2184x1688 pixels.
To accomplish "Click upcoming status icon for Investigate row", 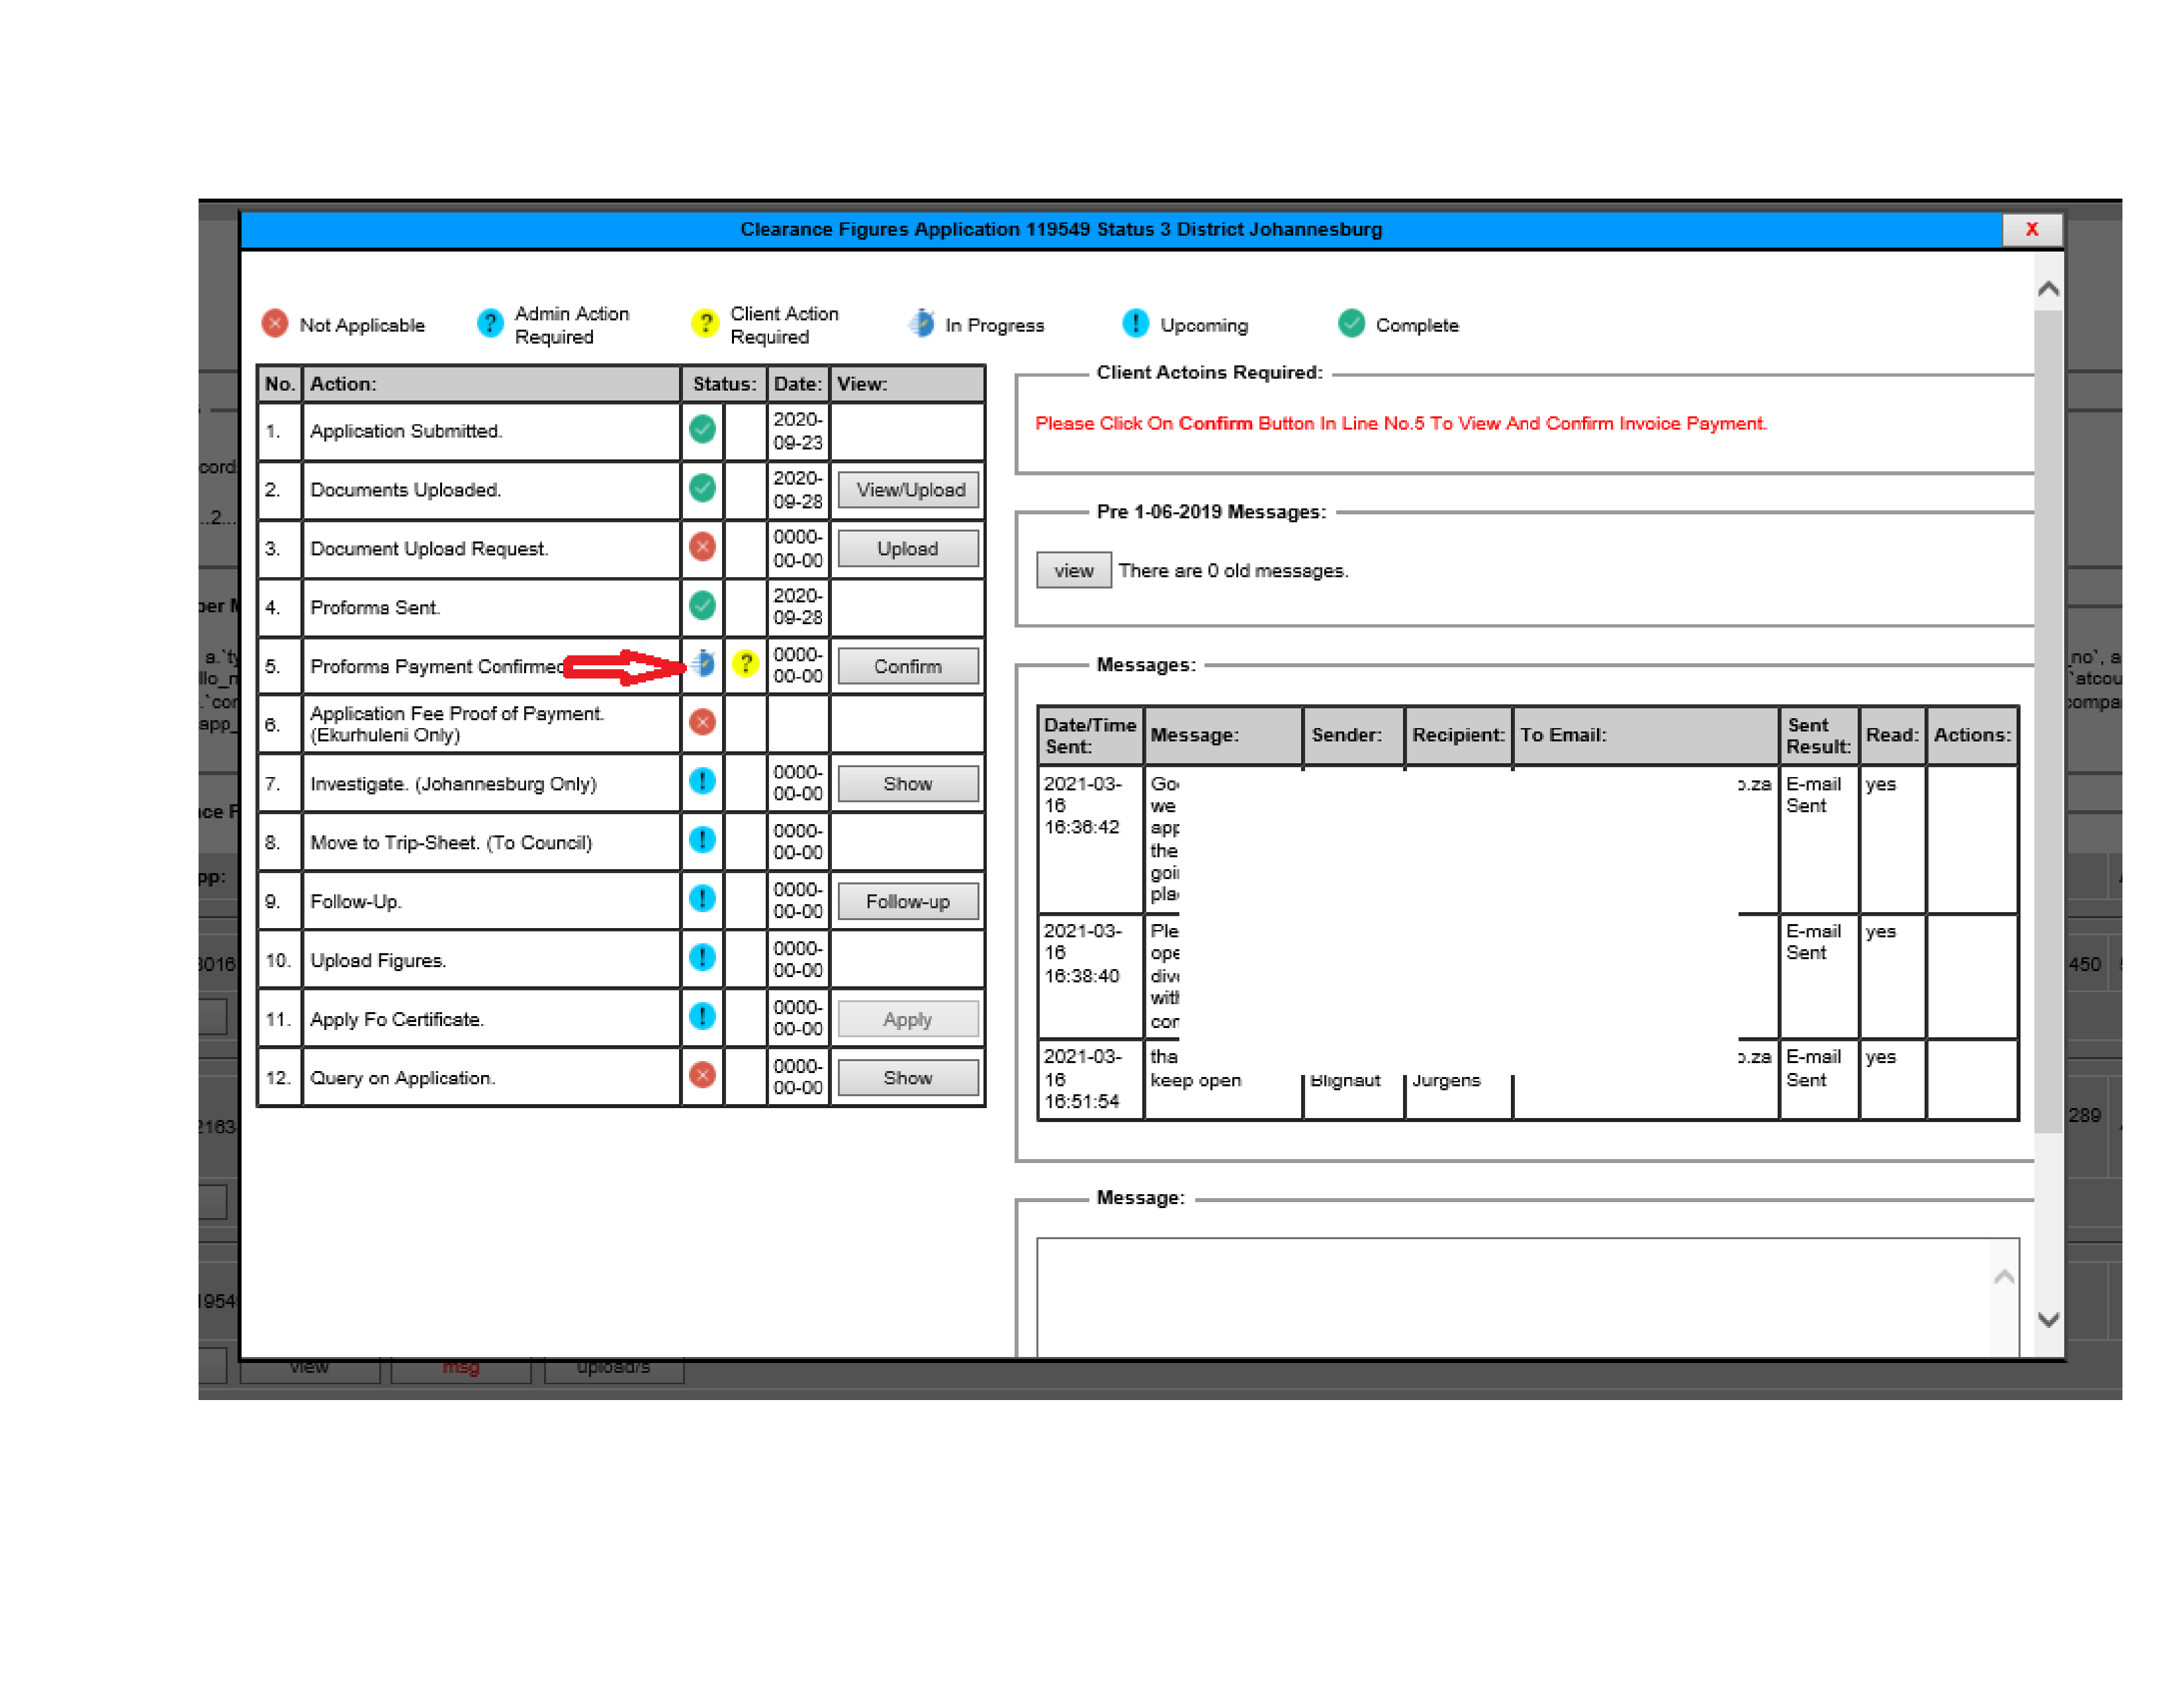I will pyautogui.click(x=702, y=781).
